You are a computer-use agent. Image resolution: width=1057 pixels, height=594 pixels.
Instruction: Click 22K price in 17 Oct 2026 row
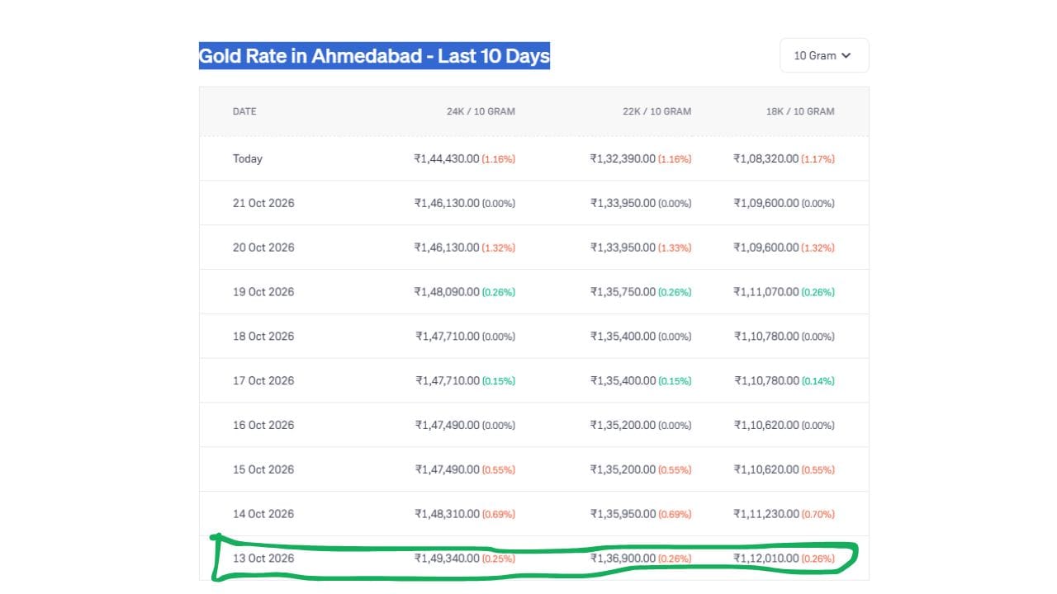(623, 380)
